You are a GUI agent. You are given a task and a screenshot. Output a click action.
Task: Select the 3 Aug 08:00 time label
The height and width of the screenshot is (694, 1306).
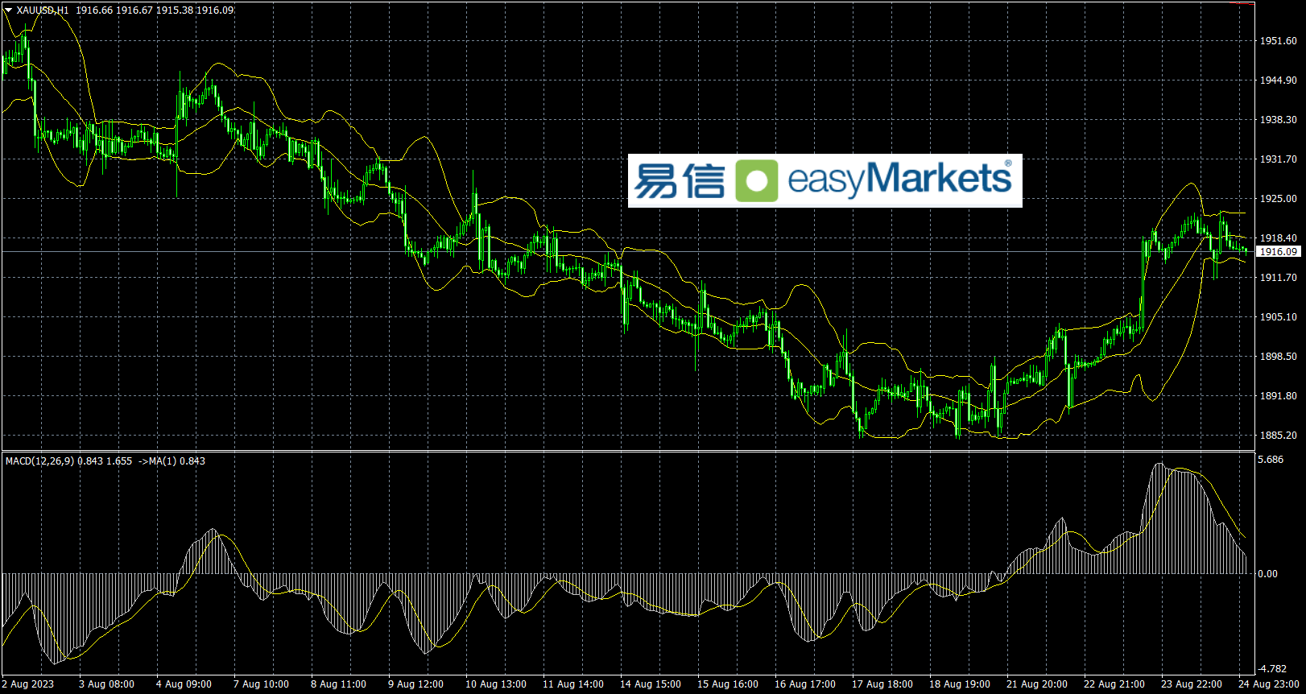[106, 684]
